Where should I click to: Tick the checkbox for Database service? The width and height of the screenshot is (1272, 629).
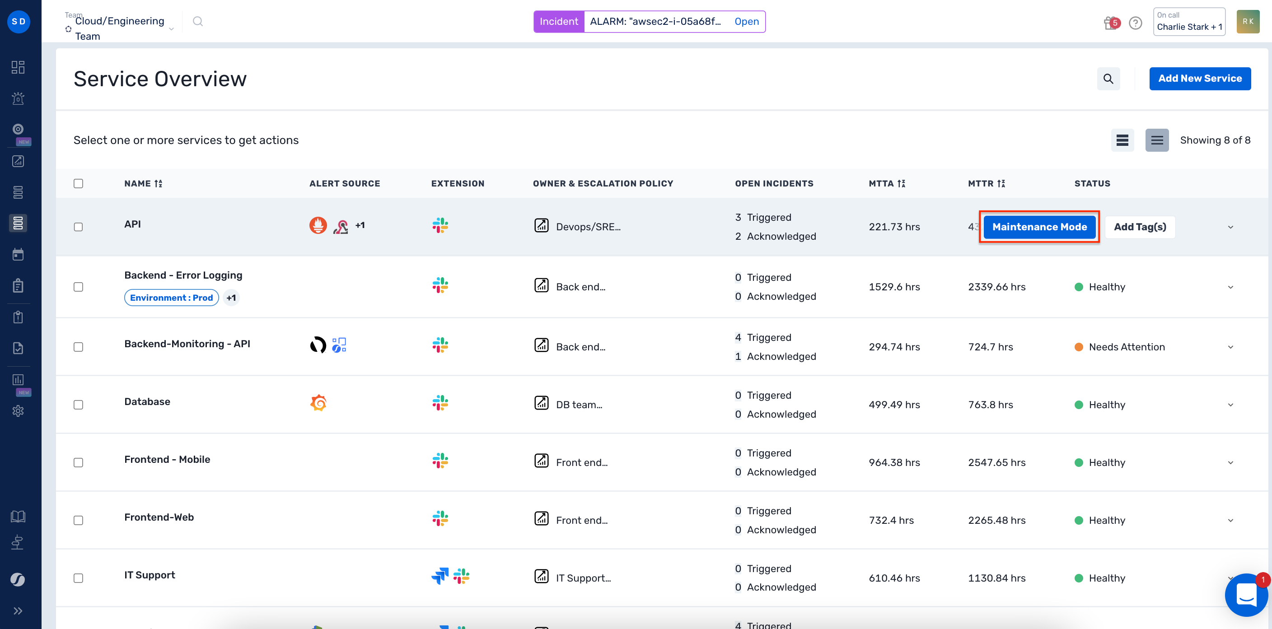point(78,405)
